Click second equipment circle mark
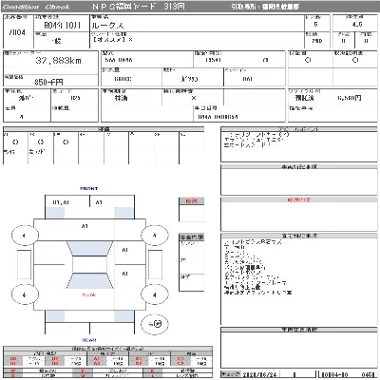The width and height of the screenshot is (380, 380). coord(41,142)
